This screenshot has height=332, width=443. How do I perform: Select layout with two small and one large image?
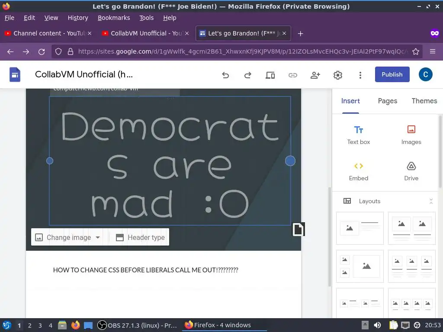(x=360, y=266)
